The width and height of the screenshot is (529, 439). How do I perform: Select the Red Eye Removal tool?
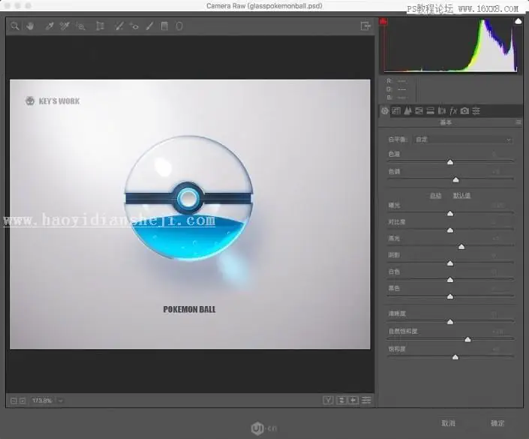pos(134,26)
